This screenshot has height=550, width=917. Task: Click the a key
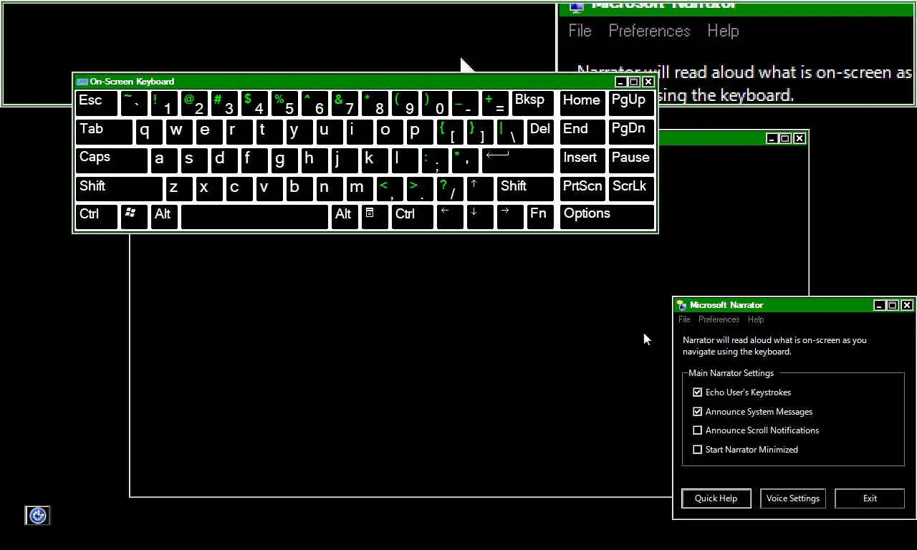coord(163,160)
